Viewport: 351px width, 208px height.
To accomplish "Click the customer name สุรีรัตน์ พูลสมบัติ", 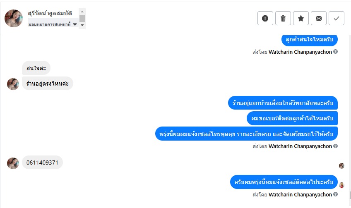I will (50, 13).
